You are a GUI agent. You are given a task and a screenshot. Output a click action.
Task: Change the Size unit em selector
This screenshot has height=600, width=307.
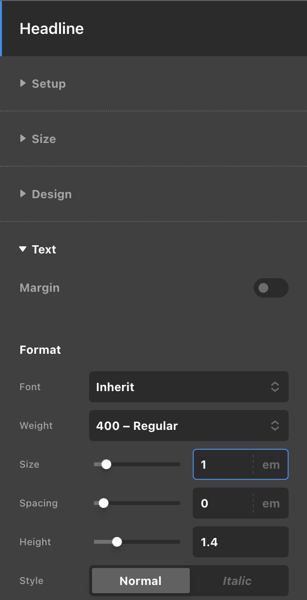coord(271,464)
